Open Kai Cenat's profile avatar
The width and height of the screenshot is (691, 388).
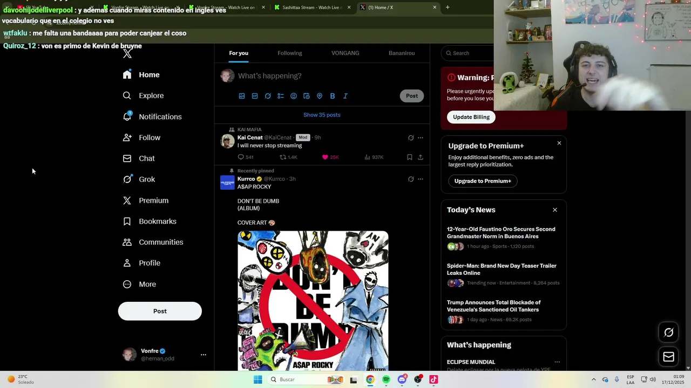tap(227, 141)
